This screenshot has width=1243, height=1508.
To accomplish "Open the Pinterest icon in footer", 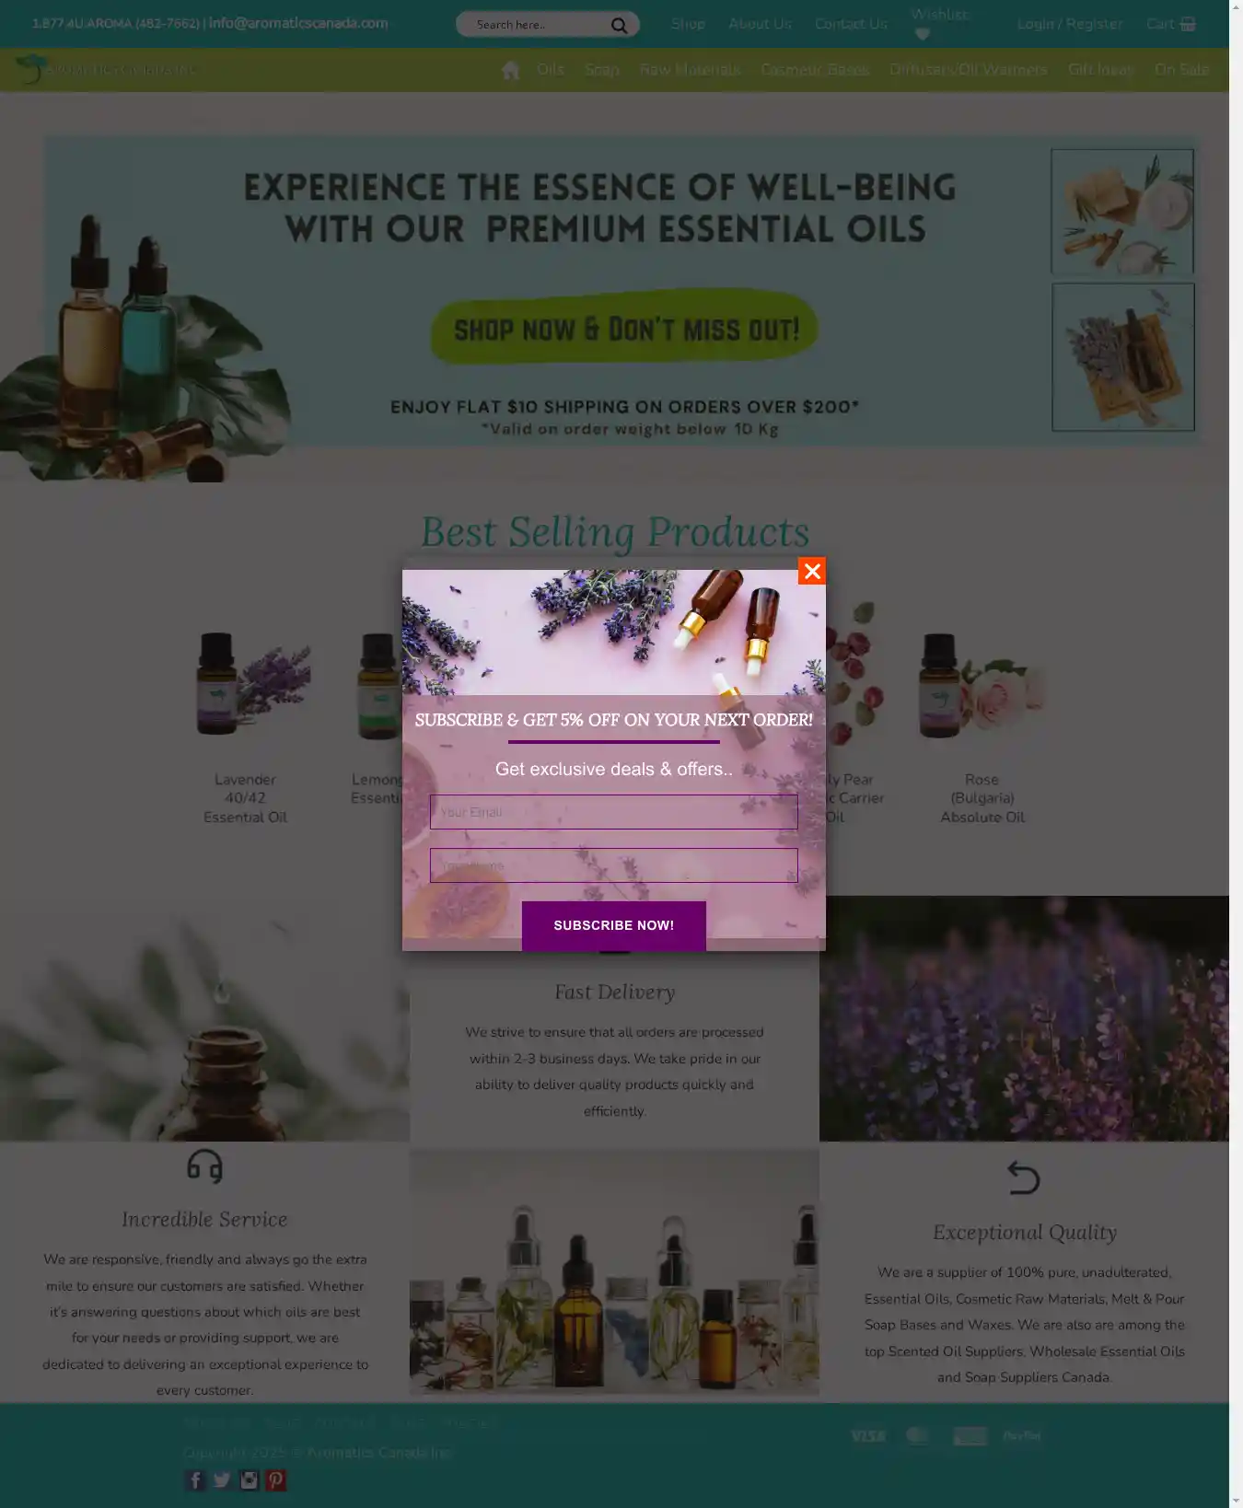I will pyautogui.click(x=276, y=1479).
